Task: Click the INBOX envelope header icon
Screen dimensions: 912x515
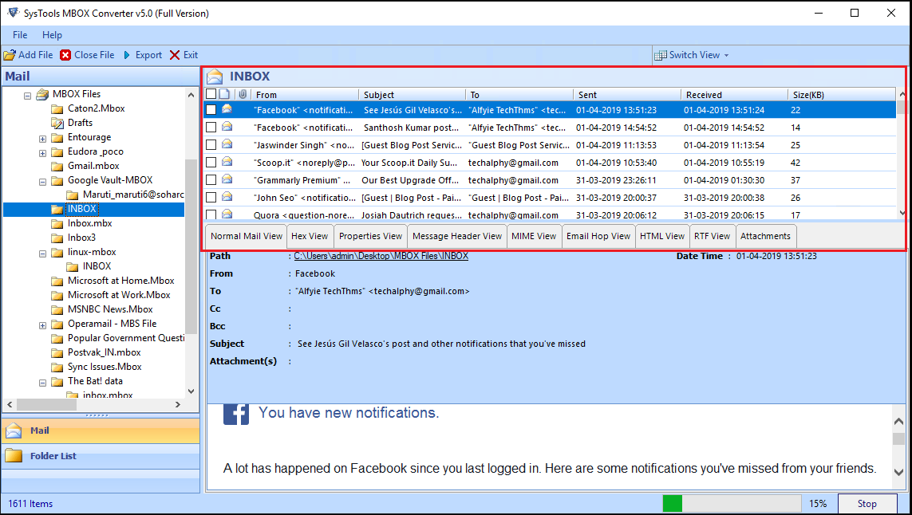Action: pos(215,77)
